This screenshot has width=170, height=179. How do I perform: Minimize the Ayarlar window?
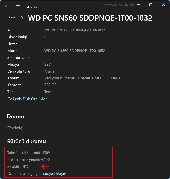point(138,5)
